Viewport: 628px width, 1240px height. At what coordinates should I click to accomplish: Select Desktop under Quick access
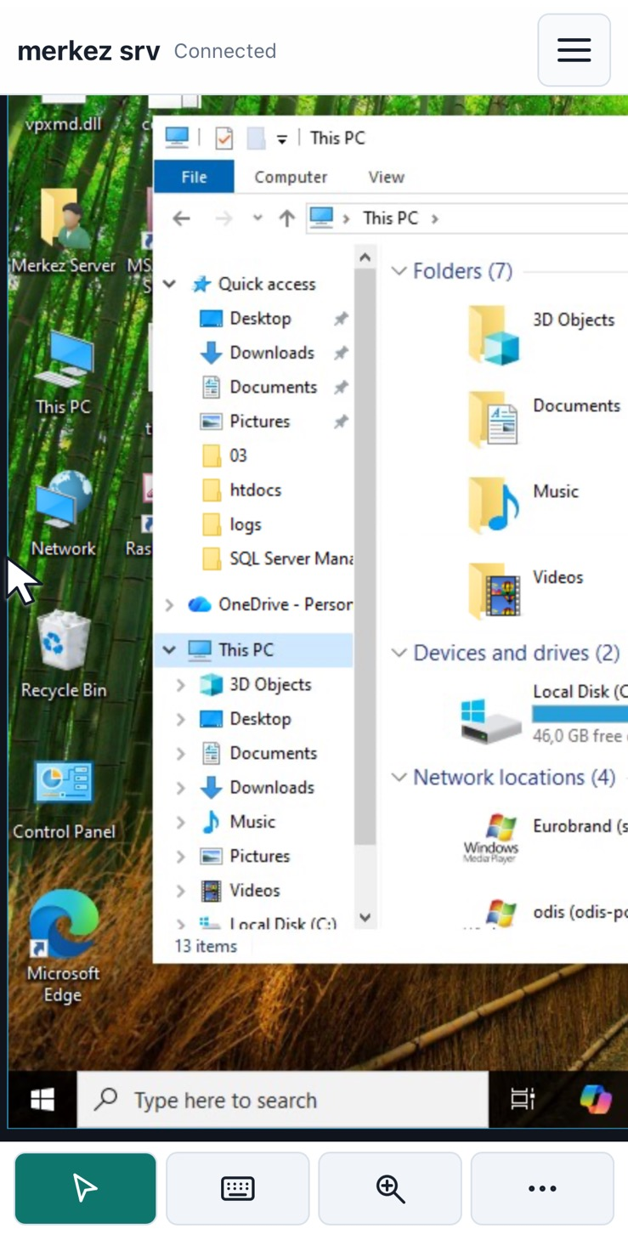click(x=260, y=319)
